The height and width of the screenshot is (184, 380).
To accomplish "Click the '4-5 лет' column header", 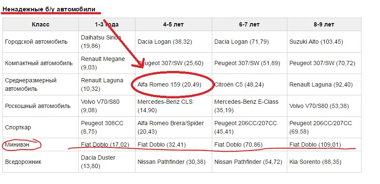I will [174, 24].
